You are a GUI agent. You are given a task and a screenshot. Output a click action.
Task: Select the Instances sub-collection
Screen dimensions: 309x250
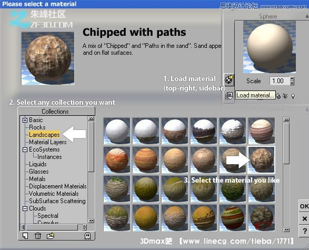[x=49, y=157]
